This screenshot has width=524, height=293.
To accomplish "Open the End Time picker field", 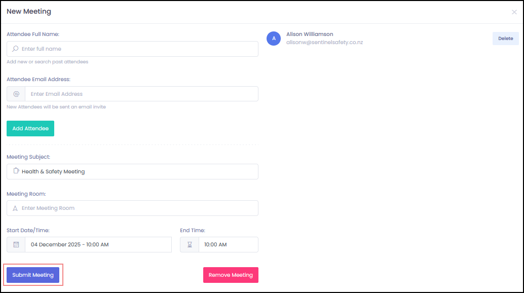I will tap(228, 245).
